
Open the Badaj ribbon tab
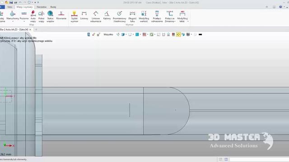[53, 7]
